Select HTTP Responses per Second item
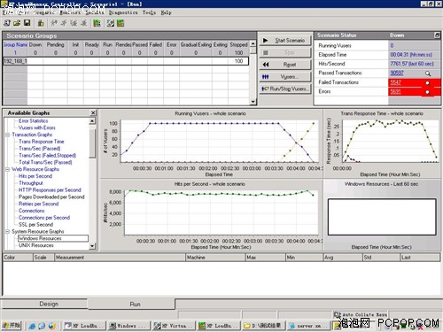Viewport: 443px width, 332px height. [x=50, y=189]
